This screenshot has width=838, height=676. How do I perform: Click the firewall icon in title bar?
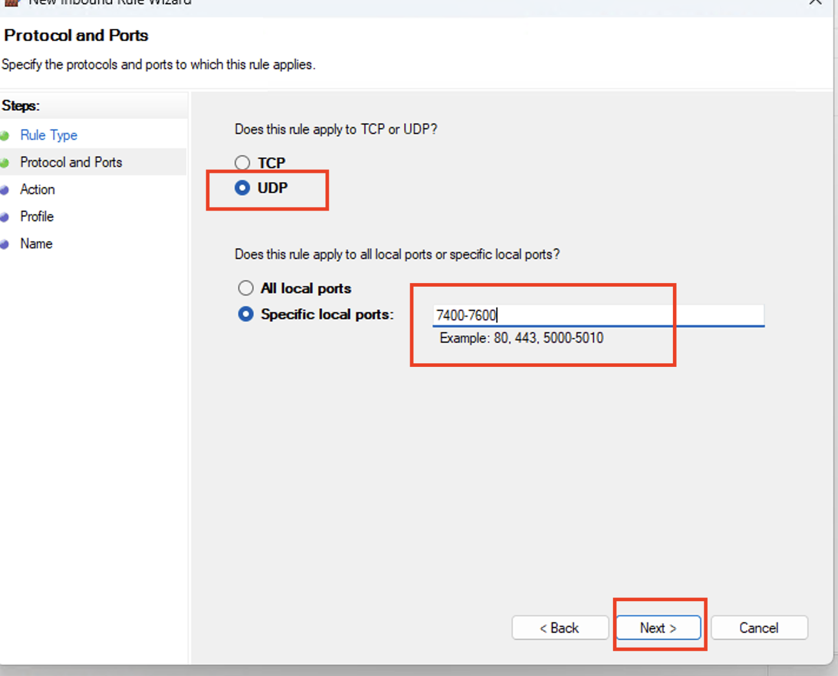[x=11, y=2]
